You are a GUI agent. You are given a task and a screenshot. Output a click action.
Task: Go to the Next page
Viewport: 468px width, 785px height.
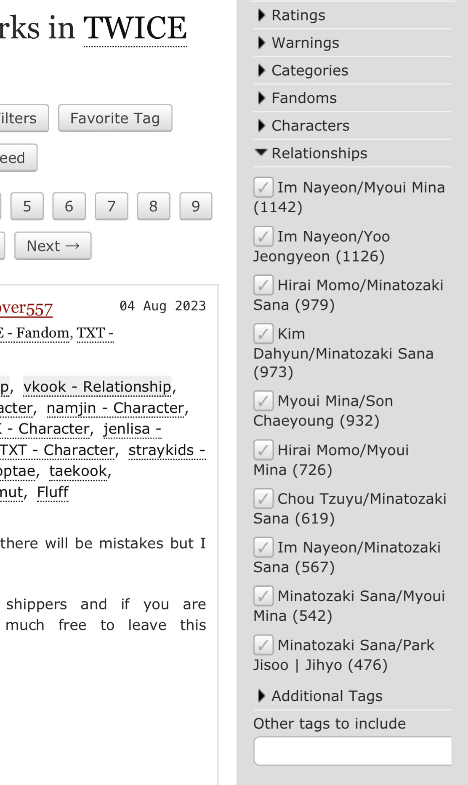(x=53, y=246)
